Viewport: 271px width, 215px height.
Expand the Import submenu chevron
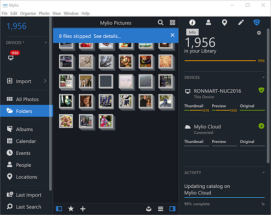click(45, 81)
